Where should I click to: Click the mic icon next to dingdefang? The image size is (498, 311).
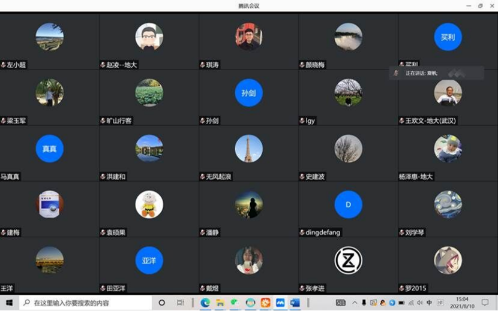coord(302,233)
